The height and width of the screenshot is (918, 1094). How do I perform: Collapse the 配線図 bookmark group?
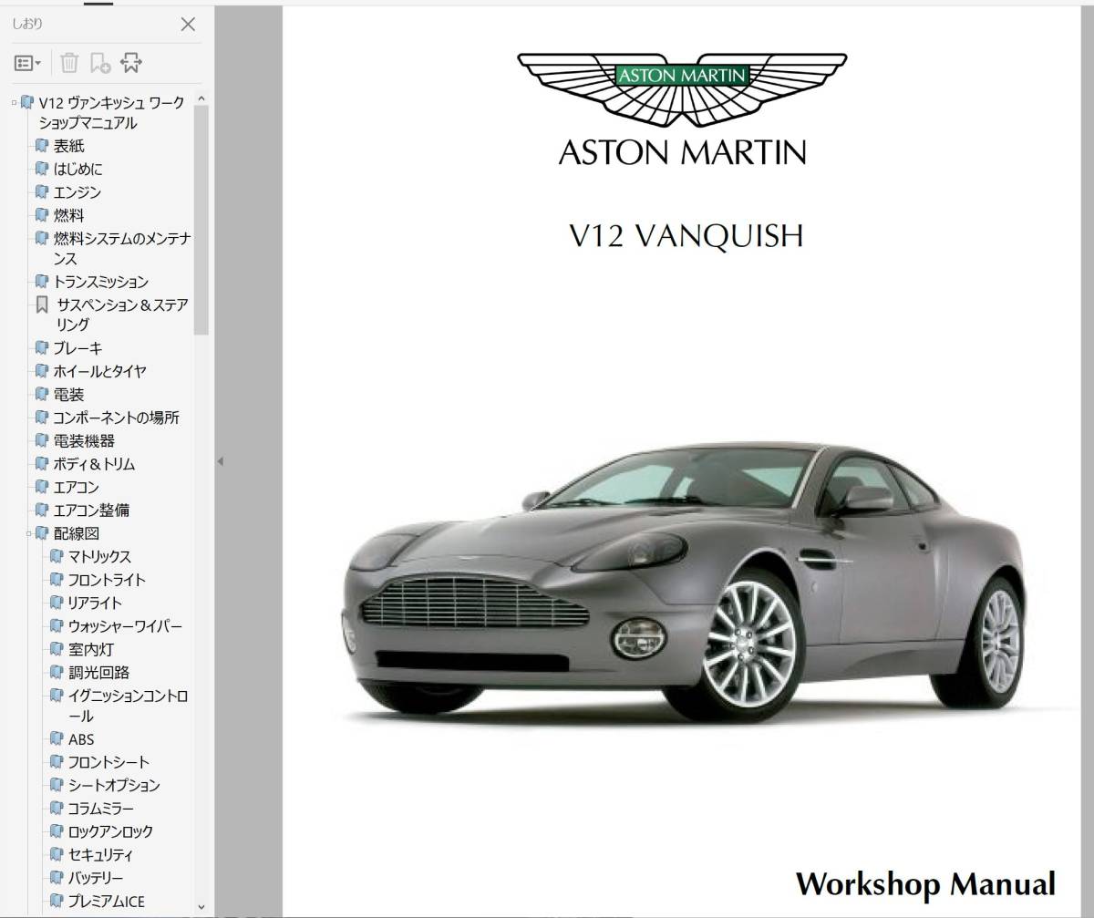click(x=28, y=533)
